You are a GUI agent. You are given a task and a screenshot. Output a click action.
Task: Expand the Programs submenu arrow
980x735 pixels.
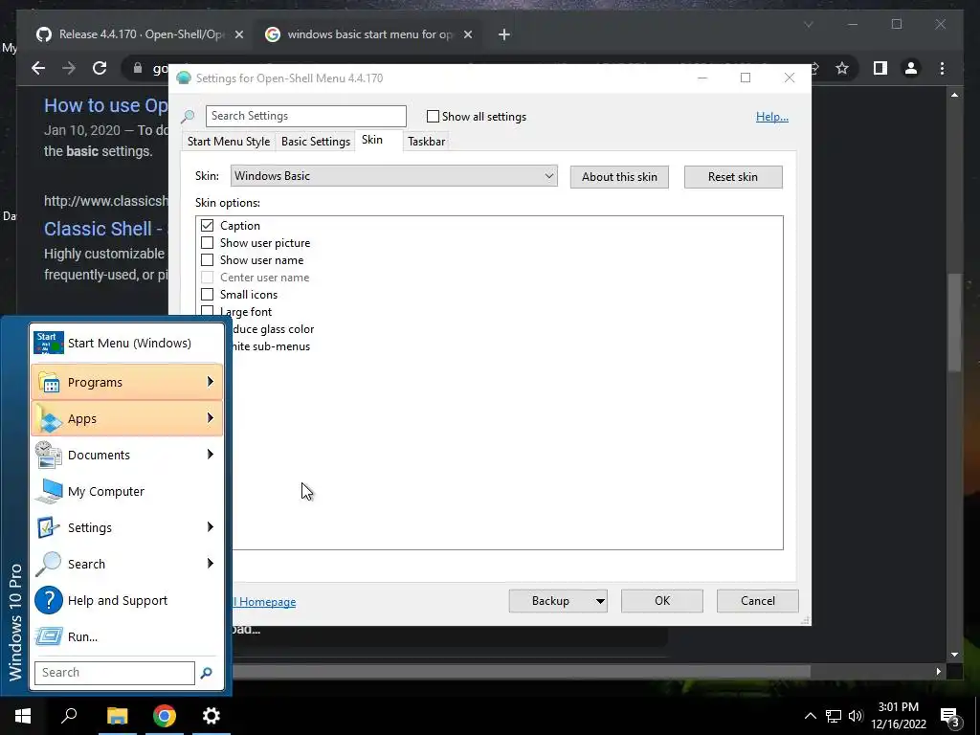[210, 381]
